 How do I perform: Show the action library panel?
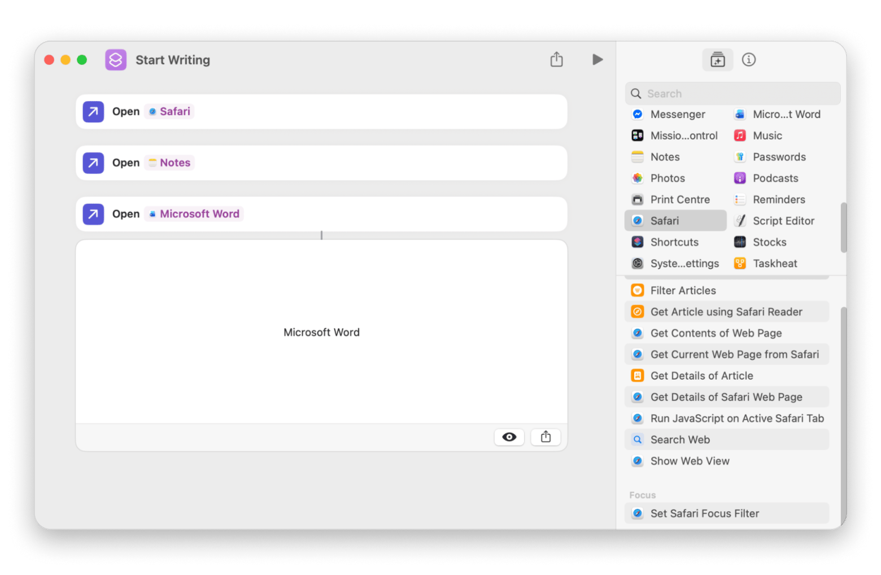pyautogui.click(x=717, y=59)
